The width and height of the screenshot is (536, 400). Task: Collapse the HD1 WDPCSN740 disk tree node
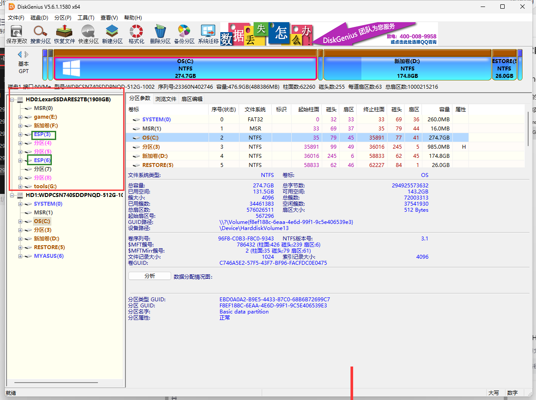click(12, 195)
